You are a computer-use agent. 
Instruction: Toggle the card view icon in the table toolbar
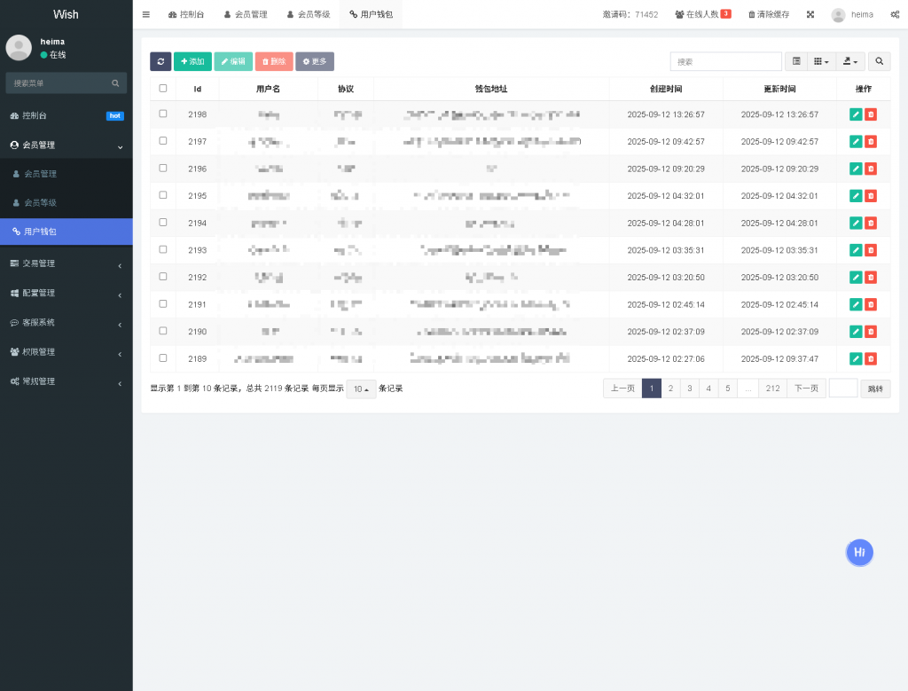click(796, 61)
